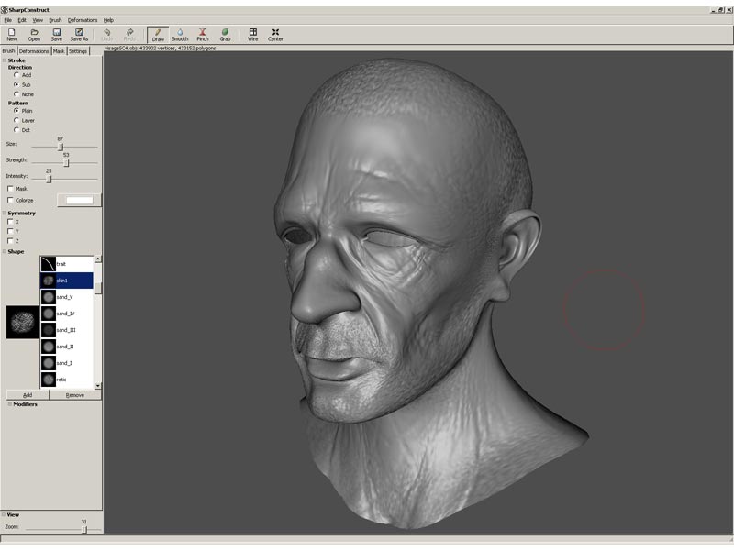The width and height of the screenshot is (734, 550).
Task: Click the white colorize color swatch
Action: (80, 200)
